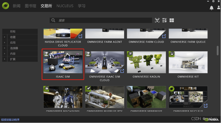Screen dimensions: 221x123
Task: Open the sort order icon
Action: [x=164, y=20]
